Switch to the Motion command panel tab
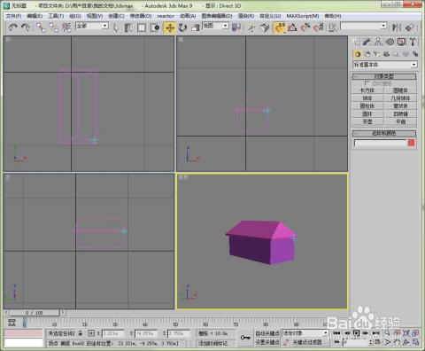 [390, 42]
